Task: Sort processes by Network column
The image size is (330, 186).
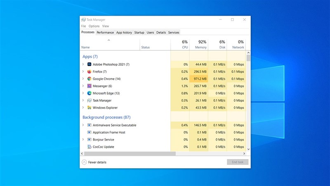Action: [236, 45]
